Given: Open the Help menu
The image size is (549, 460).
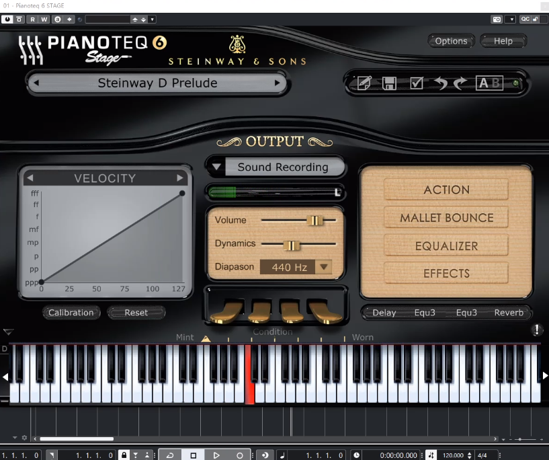Looking at the screenshot, I should pos(503,41).
